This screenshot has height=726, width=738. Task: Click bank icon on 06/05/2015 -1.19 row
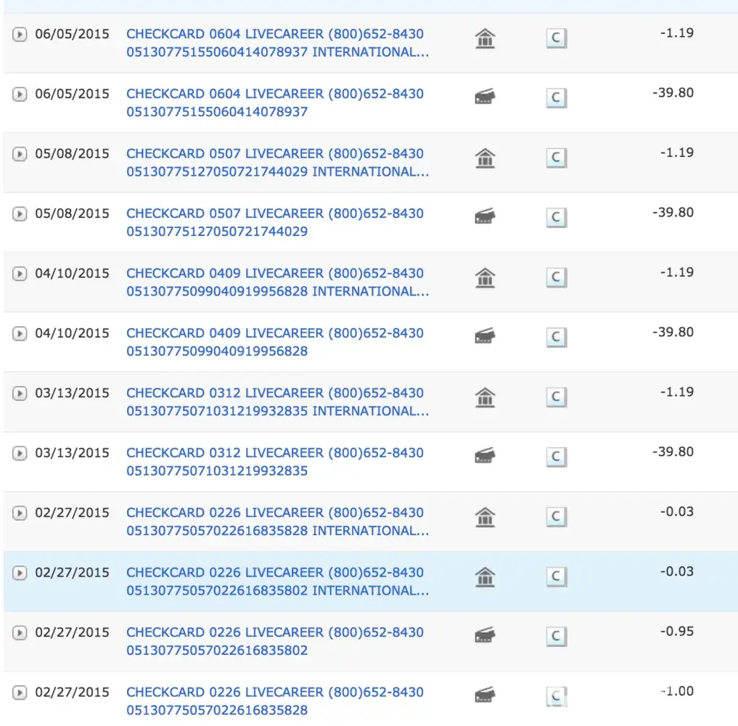click(x=485, y=38)
